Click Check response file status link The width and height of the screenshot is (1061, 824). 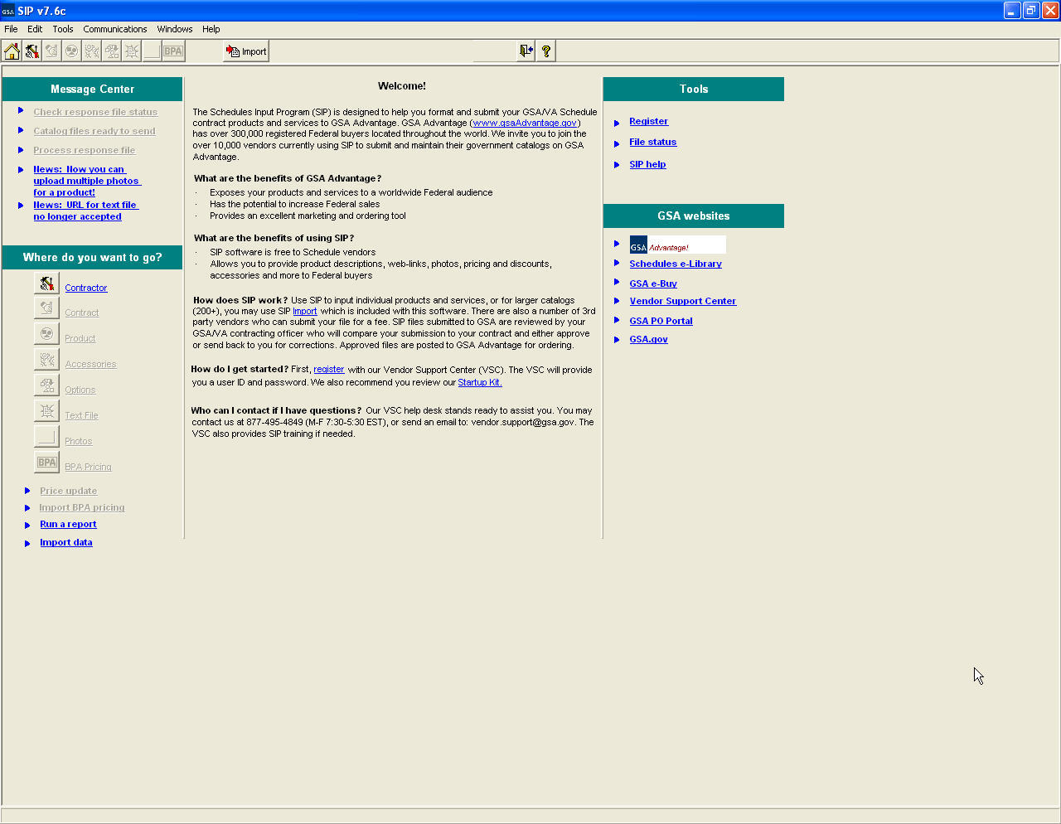95,112
